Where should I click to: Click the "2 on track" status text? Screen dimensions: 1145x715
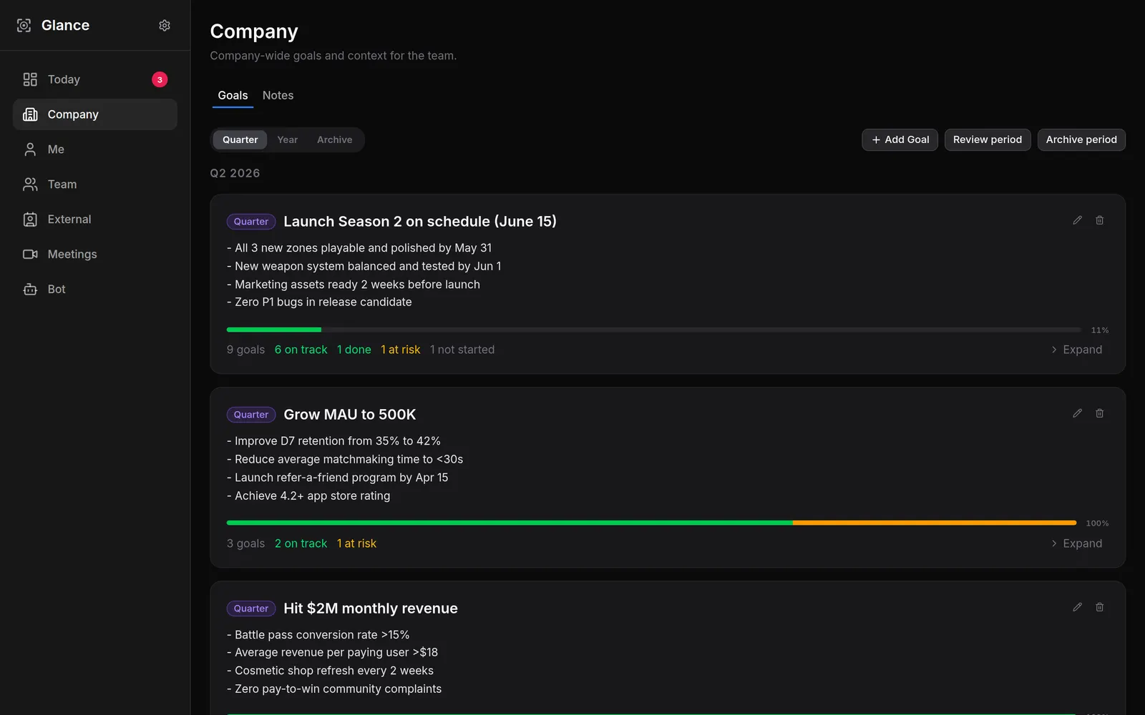301,543
